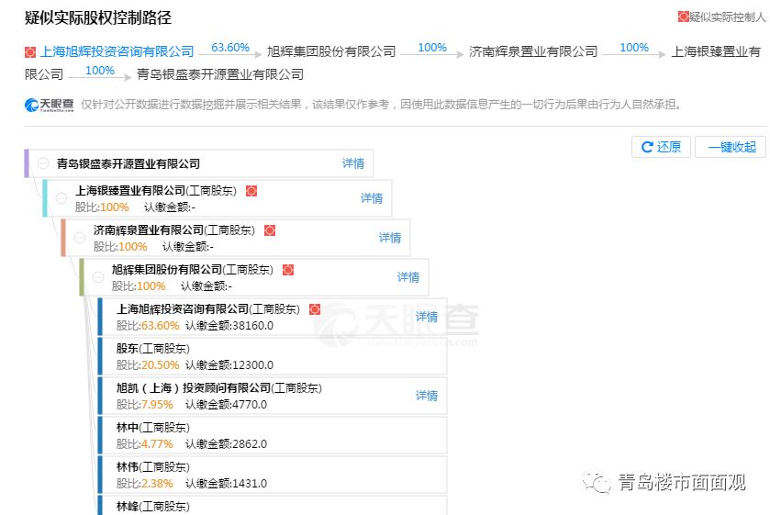This screenshot has width=770, height=515.
Task: Click the red controller icon beside 上海银臻置业有限公司 in tree
Action: point(251,191)
